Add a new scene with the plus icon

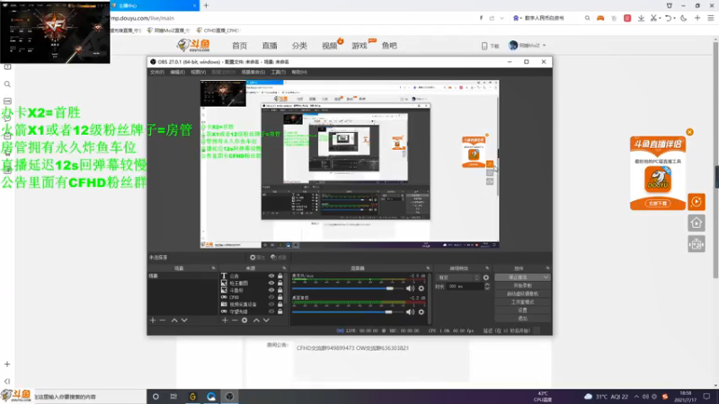point(153,321)
